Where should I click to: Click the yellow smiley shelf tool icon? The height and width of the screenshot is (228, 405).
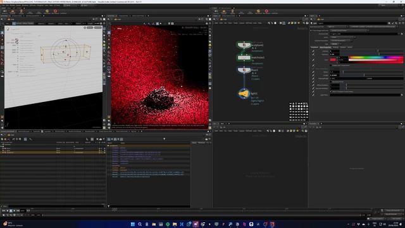pos(47,11)
